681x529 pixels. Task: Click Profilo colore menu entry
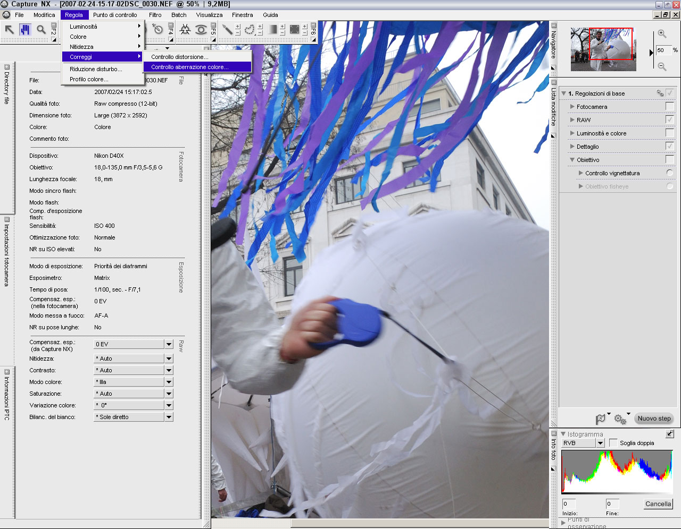(x=103, y=79)
